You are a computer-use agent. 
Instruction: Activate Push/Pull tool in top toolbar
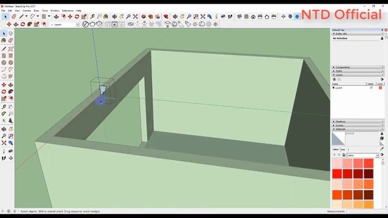(56, 17)
